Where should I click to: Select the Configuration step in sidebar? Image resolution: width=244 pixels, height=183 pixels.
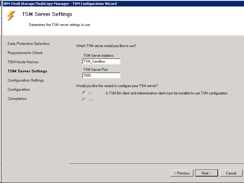(x=19, y=90)
